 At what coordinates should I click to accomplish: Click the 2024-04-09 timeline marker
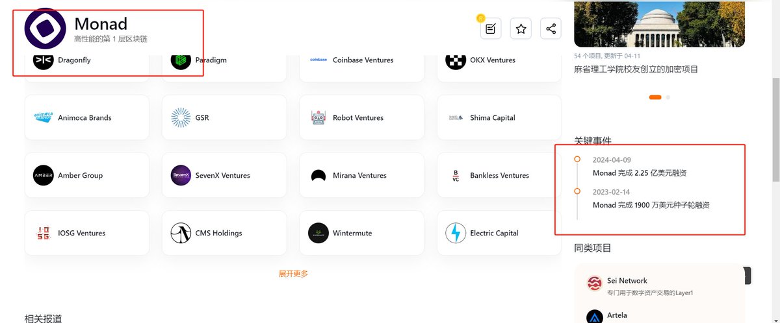coord(577,159)
